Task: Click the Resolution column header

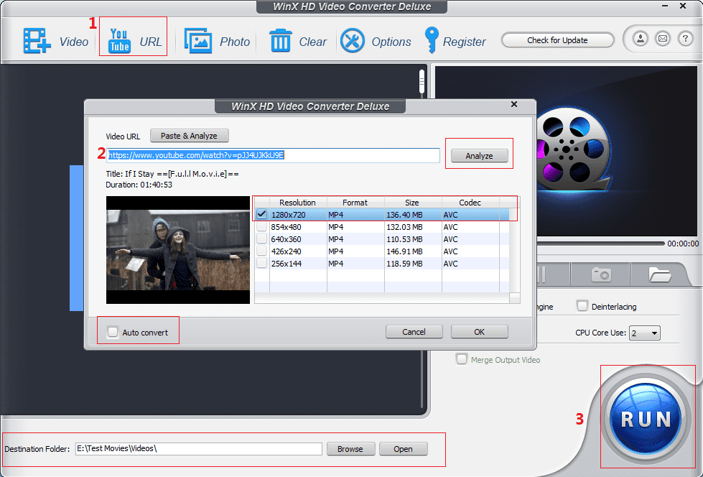Action: (x=298, y=203)
